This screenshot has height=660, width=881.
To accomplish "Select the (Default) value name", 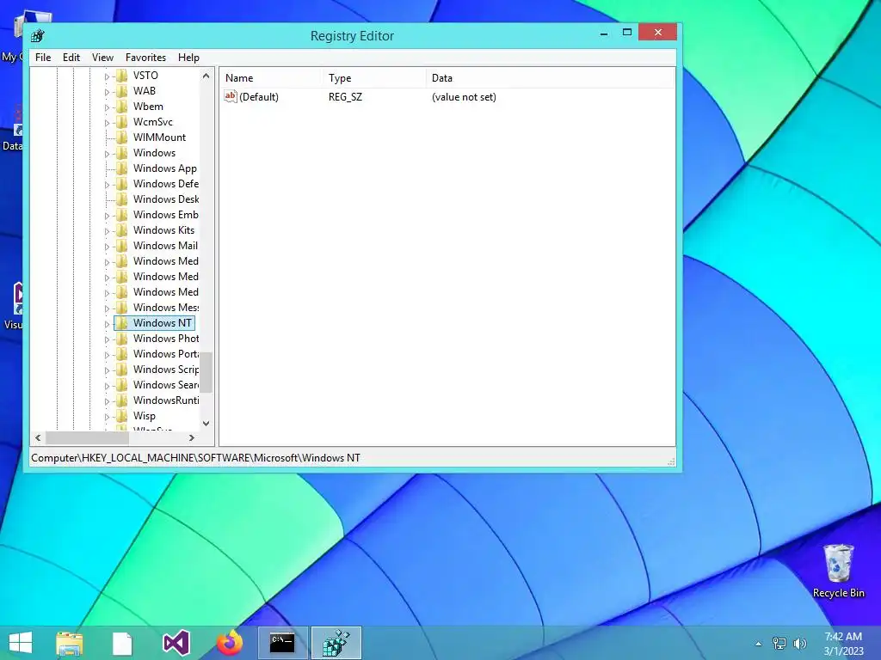I will click(258, 96).
